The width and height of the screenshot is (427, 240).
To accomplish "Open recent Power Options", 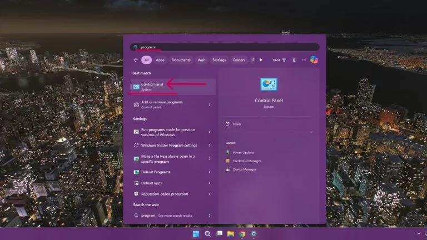I will pyautogui.click(x=243, y=153).
